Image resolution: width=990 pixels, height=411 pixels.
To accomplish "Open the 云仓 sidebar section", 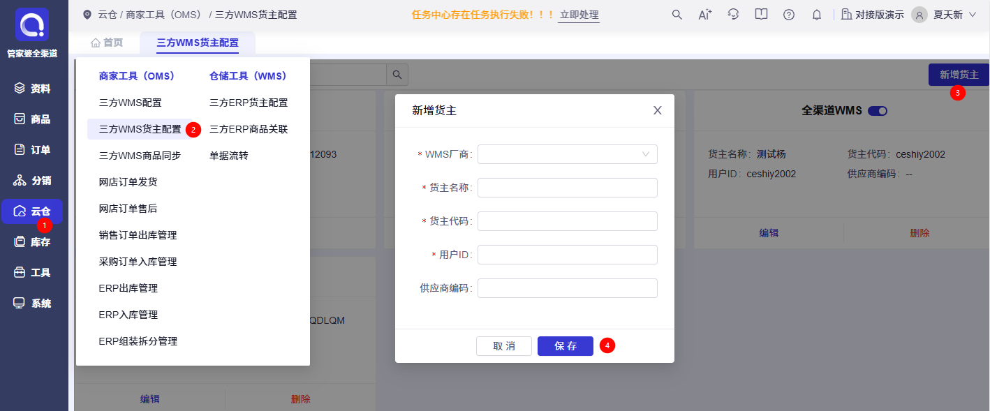I will pos(32,211).
